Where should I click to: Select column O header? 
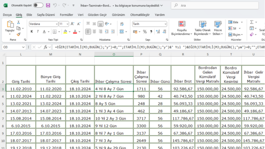[114, 54]
